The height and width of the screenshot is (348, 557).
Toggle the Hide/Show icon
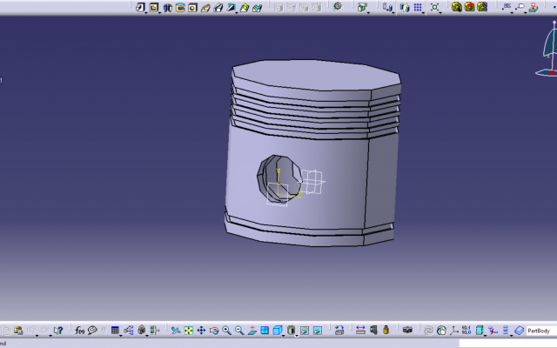305,331
